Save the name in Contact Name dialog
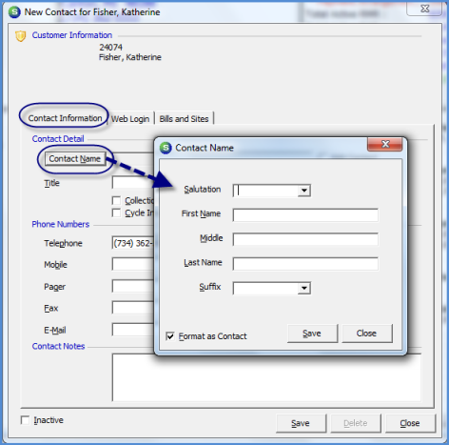This screenshot has width=449, height=445. click(x=312, y=334)
